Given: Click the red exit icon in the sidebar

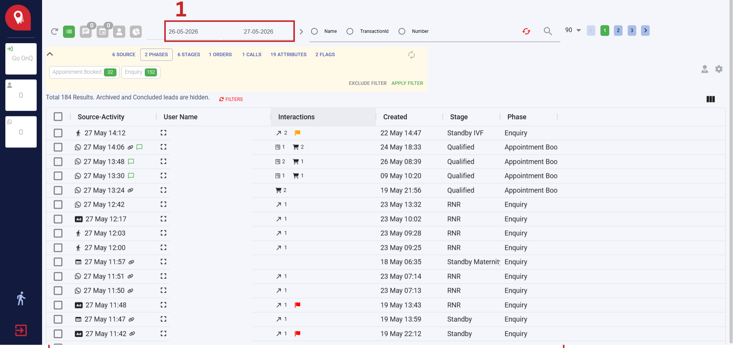Looking at the screenshot, I should pyautogui.click(x=21, y=330).
